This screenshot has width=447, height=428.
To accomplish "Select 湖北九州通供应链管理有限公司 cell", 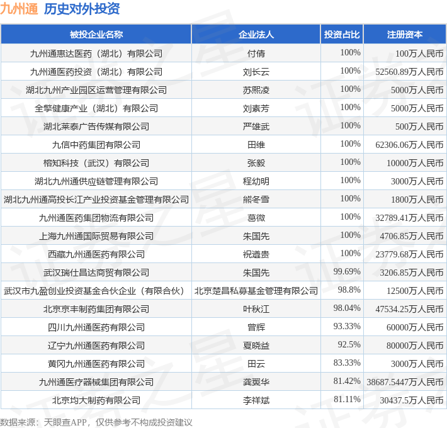I will [96, 181].
